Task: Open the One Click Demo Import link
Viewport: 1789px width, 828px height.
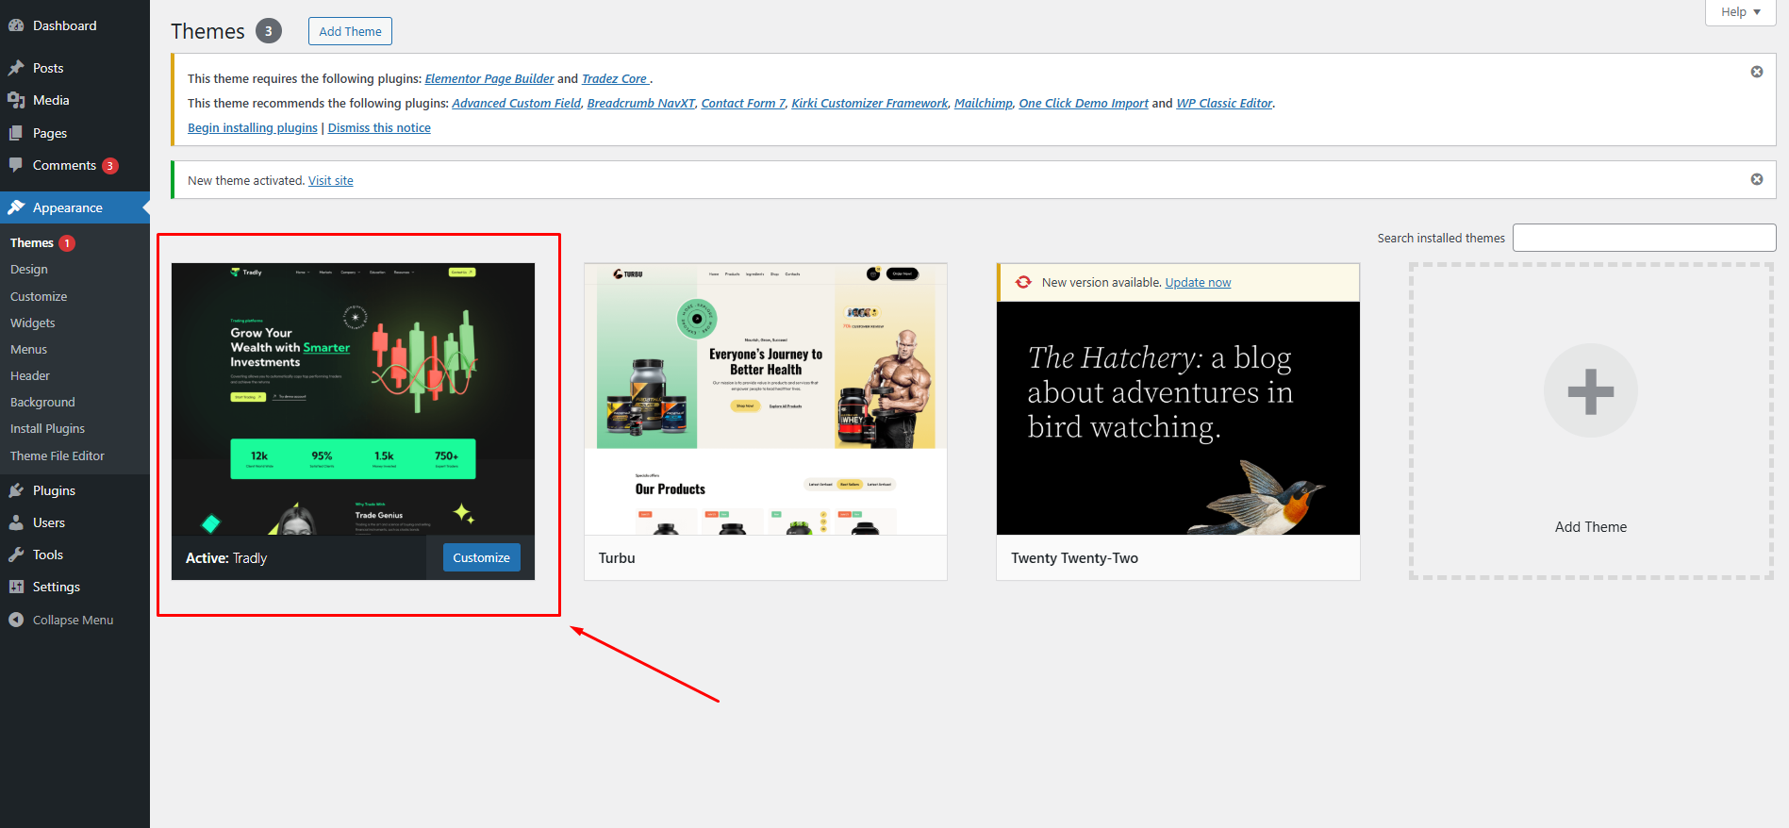Action: pyautogui.click(x=1084, y=104)
